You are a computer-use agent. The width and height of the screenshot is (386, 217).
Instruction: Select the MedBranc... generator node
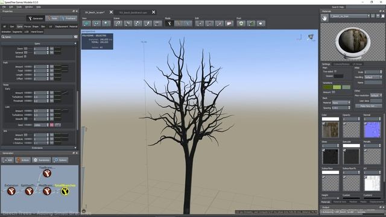(x=47, y=191)
